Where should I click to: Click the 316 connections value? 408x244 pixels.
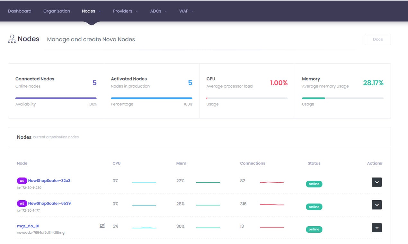pyautogui.click(x=243, y=204)
